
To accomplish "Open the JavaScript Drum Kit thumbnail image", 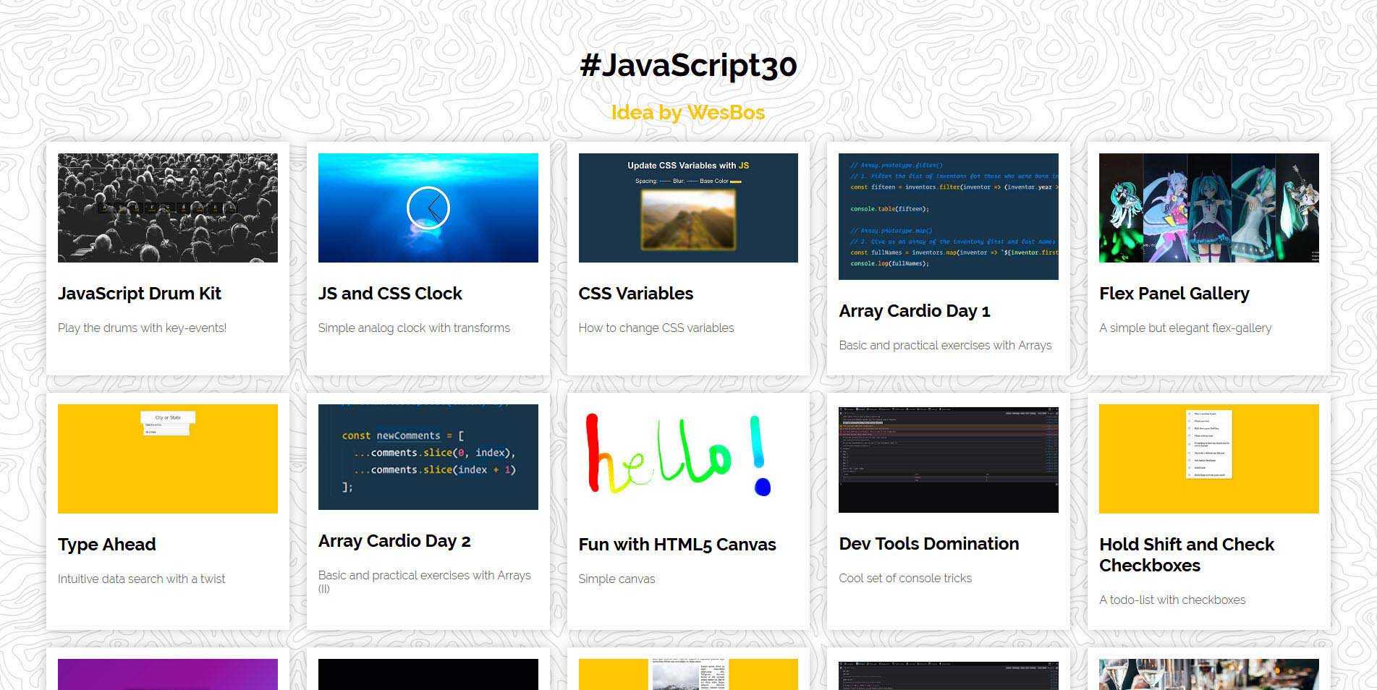I will click(x=167, y=208).
